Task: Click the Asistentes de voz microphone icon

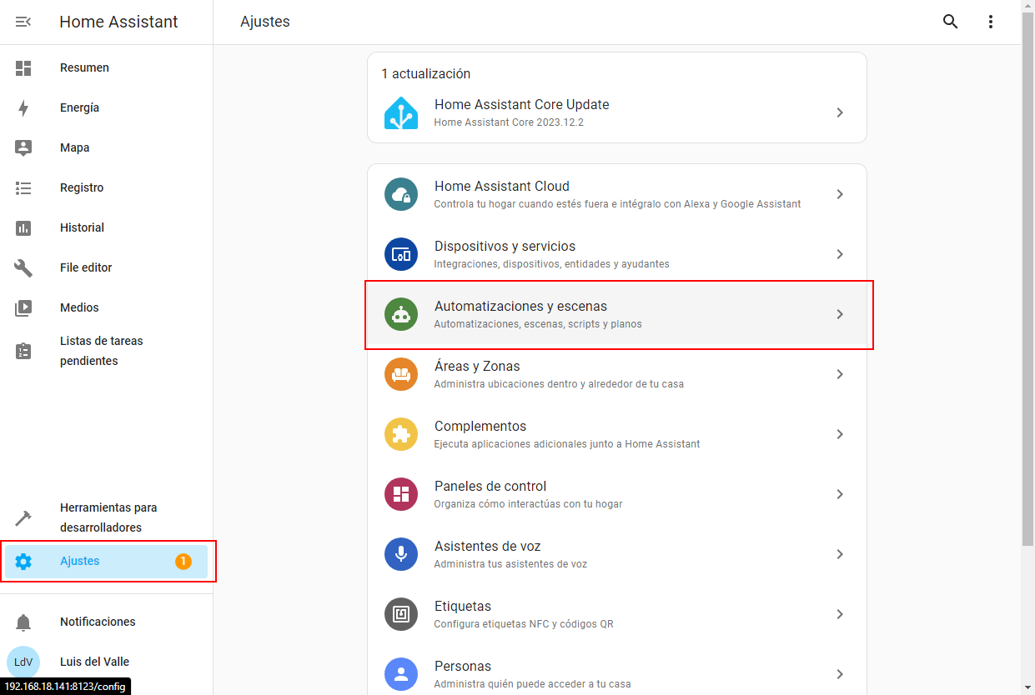Action: 401,554
